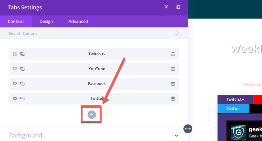The height and width of the screenshot is (141, 262).
Task: Delete the Twitch.tv tab item
Action: [x=173, y=54]
